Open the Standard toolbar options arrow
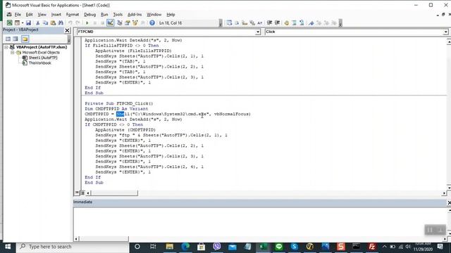Image resolution: width=451 pixels, height=253 pixels. click(x=221, y=23)
